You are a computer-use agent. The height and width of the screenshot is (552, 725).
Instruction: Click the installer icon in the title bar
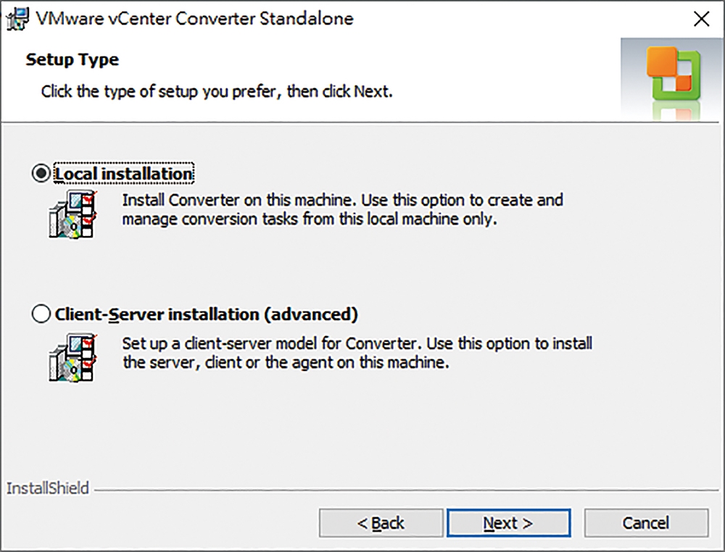[17, 19]
